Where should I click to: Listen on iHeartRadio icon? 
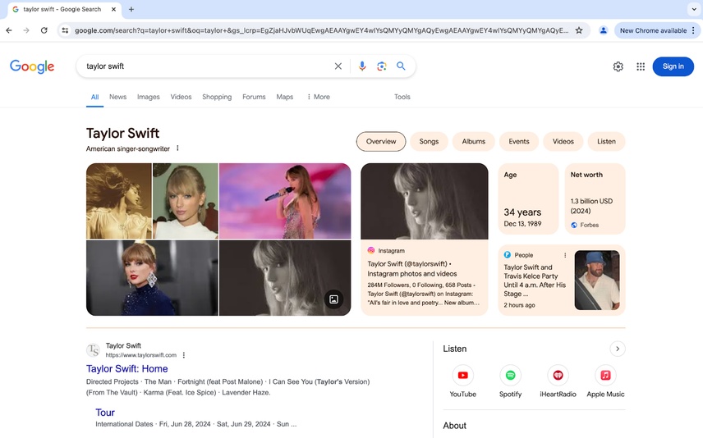click(558, 376)
